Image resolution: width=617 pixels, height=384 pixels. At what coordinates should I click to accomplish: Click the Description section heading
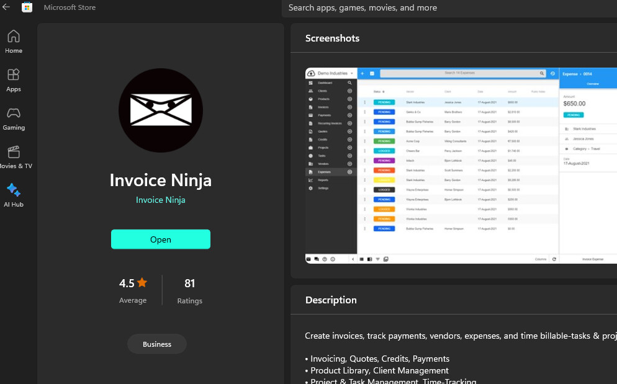click(331, 300)
